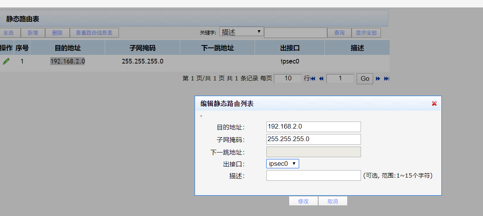
Task: Click the 新增 button
Action: pyautogui.click(x=33, y=33)
